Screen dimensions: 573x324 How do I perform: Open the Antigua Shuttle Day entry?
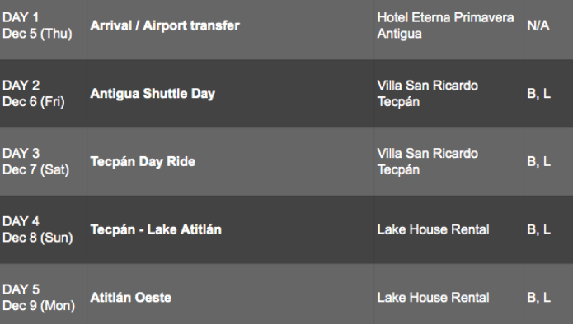[153, 94]
